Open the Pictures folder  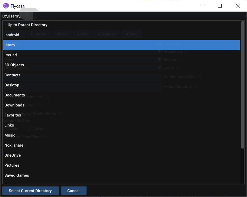tap(121, 165)
